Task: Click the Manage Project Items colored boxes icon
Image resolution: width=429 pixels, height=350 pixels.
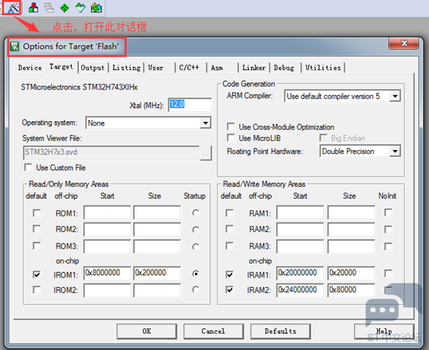Action: [x=34, y=8]
